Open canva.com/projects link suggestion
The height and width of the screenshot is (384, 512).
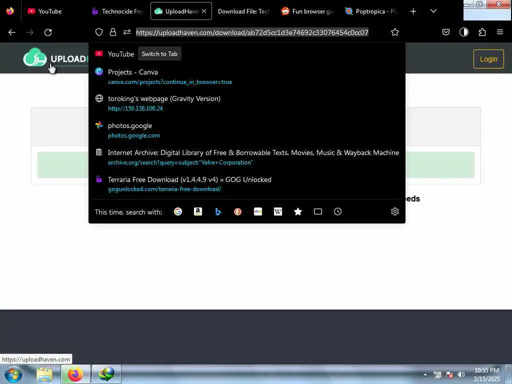(x=170, y=82)
